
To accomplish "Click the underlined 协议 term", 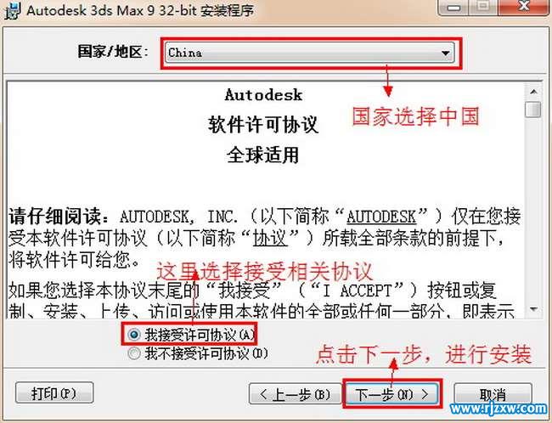I will coord(270,239).
